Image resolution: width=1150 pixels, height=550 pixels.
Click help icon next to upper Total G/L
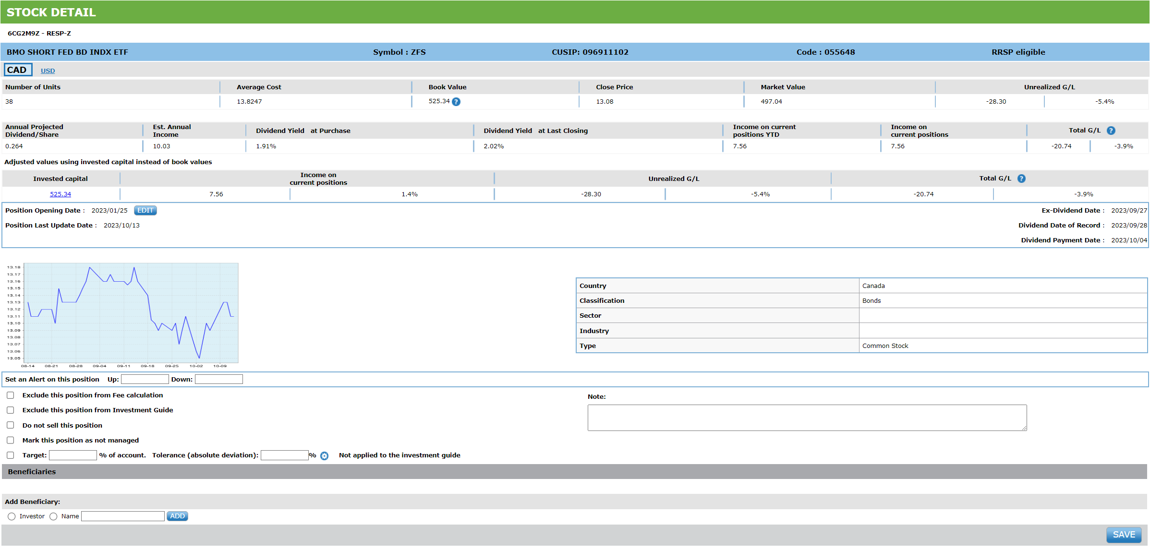1111,131
